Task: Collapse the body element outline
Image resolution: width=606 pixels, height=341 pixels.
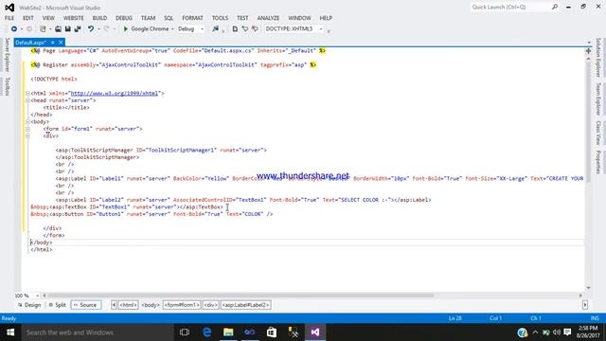Action: (x=27, y=122)
